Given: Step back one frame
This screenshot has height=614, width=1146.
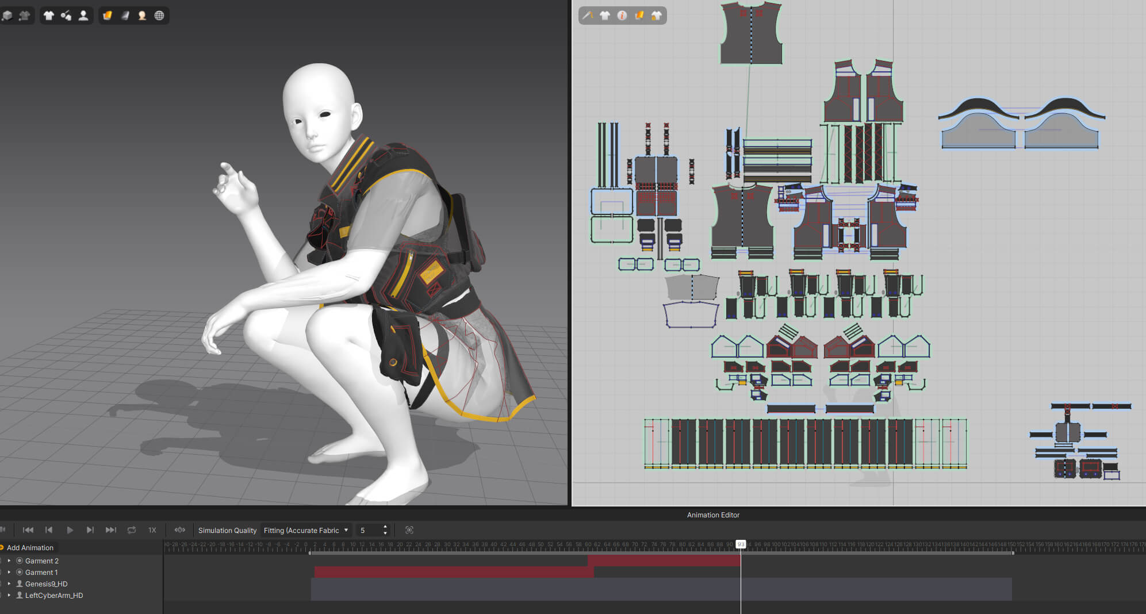Looking at the screenshot, I should [x=49, y=530].
